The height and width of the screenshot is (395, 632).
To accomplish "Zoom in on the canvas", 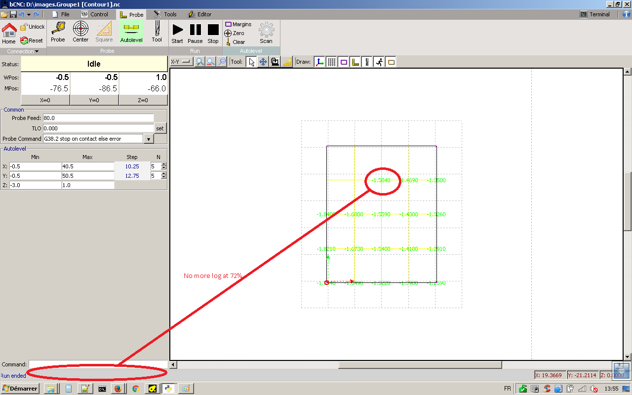I will click(x=199, y=62).
